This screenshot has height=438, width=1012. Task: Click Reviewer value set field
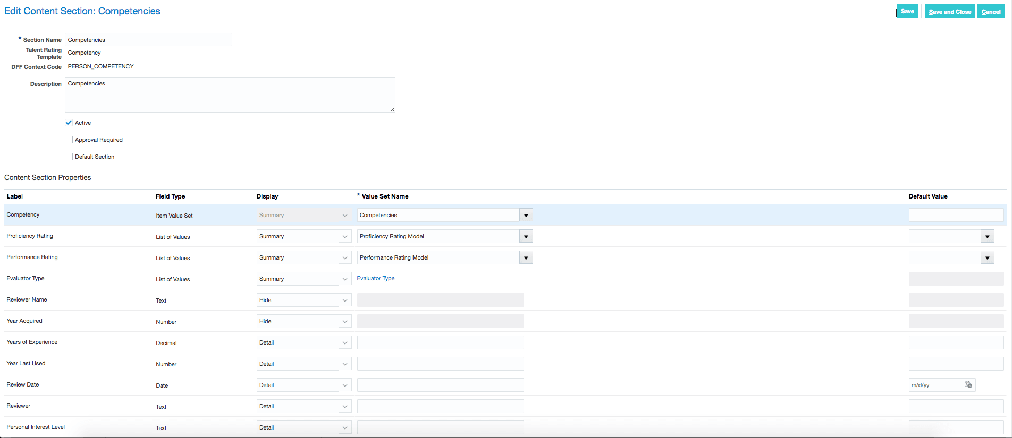(441, 406)
